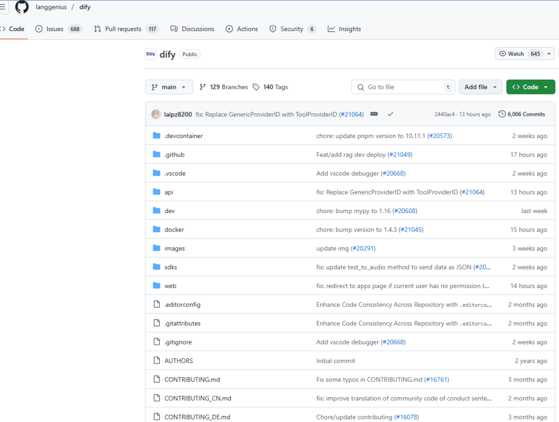Click dify in the breadcrumb
The width and height of the screenshot is (559, 422).
point(85,7)
